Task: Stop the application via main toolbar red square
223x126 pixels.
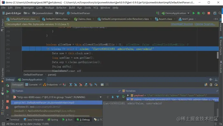Action: pyautogui.click(x=209, y=13)
